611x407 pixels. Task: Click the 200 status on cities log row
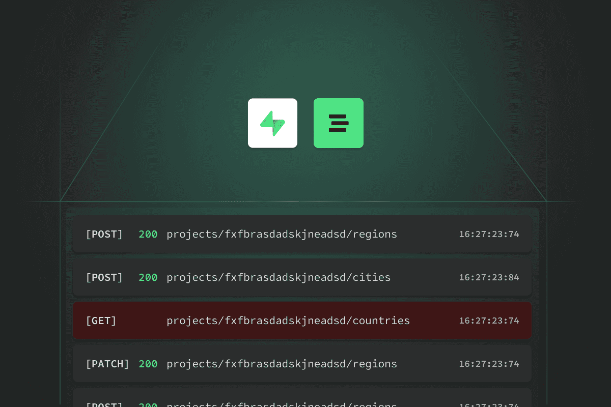(148, 277)
